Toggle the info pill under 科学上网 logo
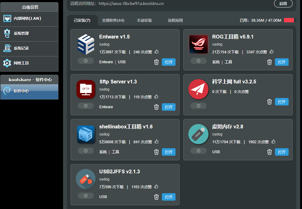The width and height of the screenshot is (302, 209). [198, 106]
